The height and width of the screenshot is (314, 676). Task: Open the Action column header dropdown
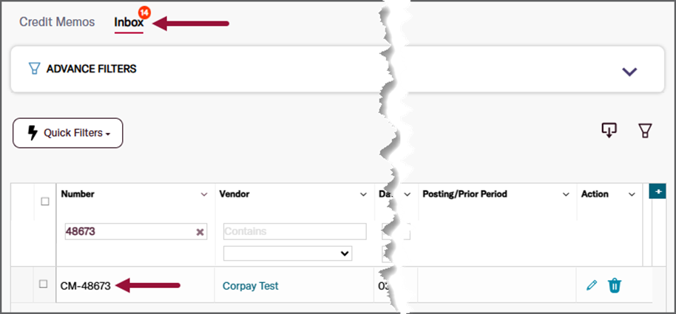pyautogui.click(x=632, y=194)
